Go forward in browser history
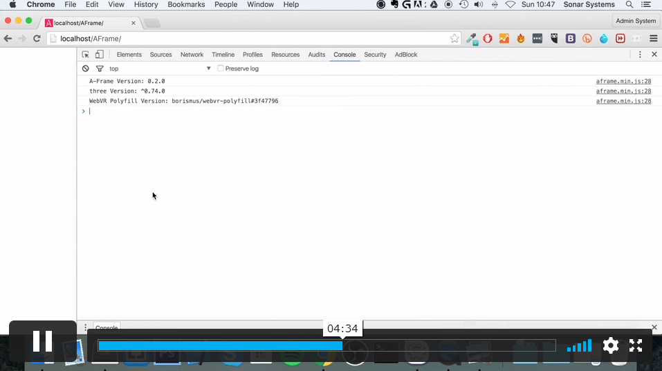Viewport: 662px width, 371px height. coord(22,39)
